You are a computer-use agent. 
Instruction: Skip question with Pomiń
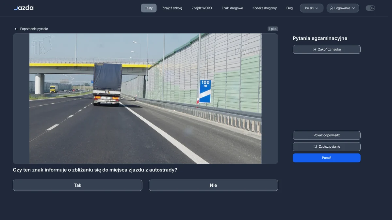tap(327, 158)
